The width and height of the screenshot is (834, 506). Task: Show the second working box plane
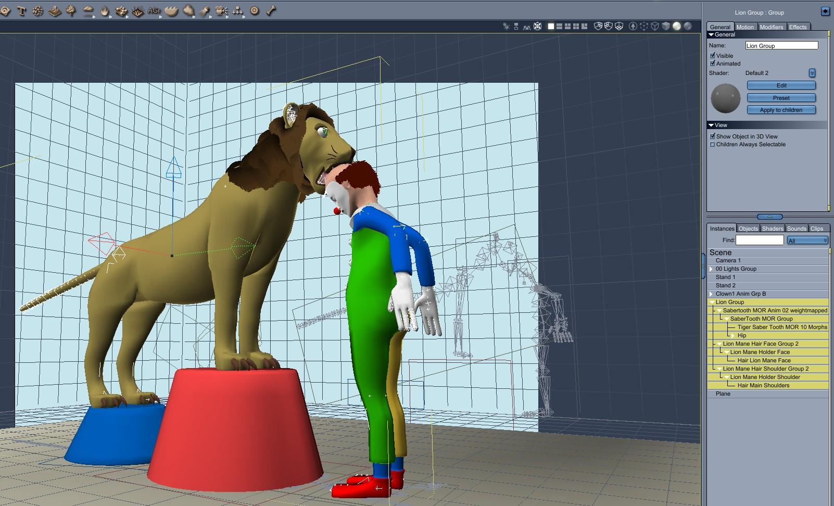coord(609,26)
